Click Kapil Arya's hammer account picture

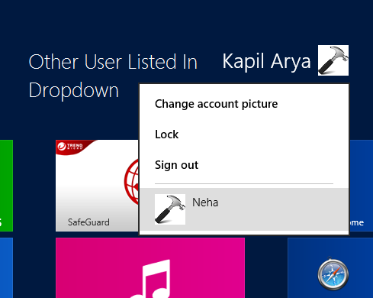point(333,60)
